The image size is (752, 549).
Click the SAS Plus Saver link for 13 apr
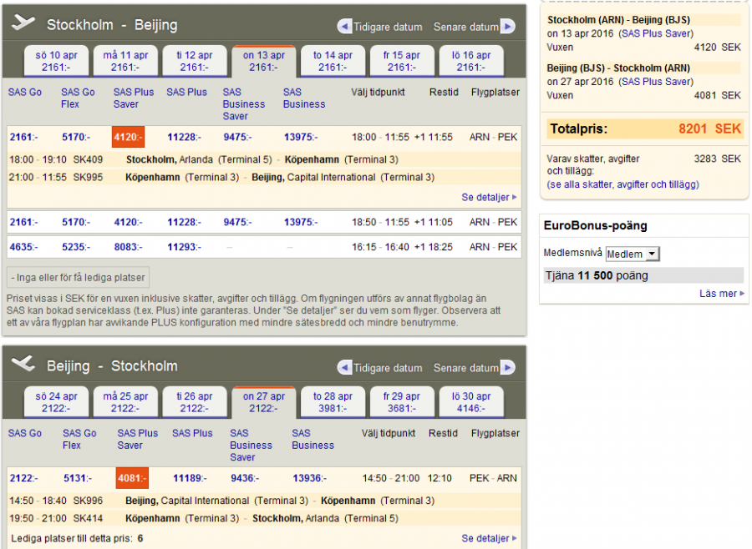tap(655, 33)
